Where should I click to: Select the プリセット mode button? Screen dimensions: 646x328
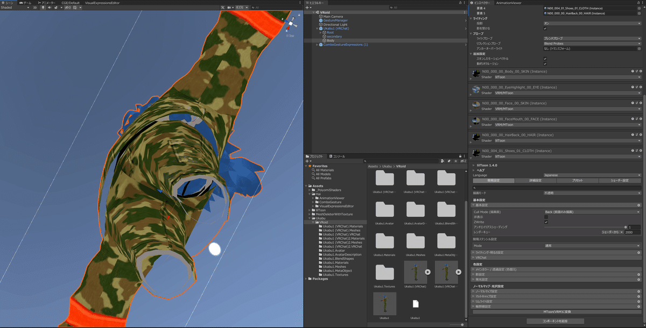[x=577, y=180]
